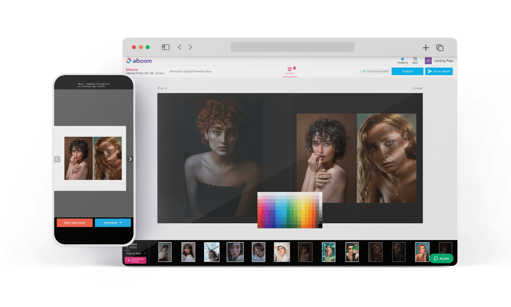Choose the light blue feathery photo thumbnail in filmstrip
Viewport: 511px width, 307px height.
[x=212, y=252]
